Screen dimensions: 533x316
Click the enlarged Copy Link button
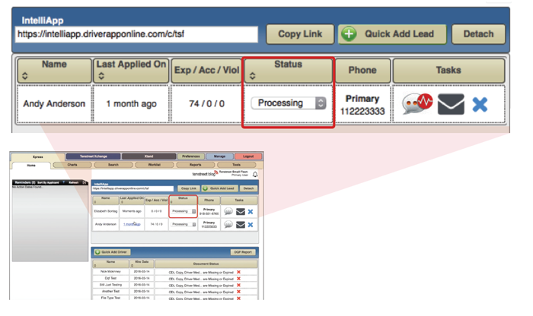pyautogui.click(x=300, y=34)
